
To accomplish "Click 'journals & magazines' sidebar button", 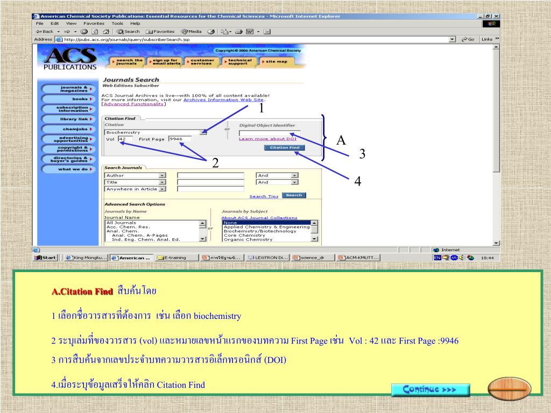I will (68, 89).
